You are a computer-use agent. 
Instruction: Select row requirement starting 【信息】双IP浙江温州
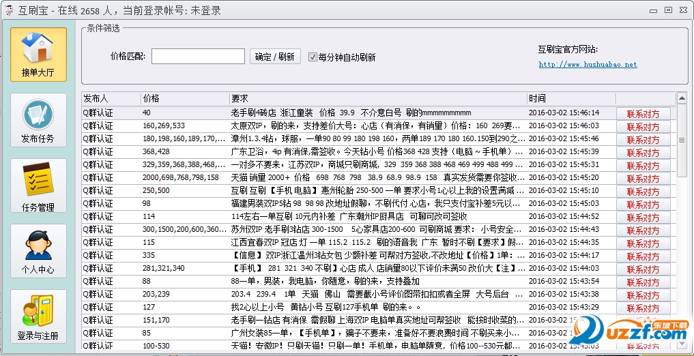(377, 255)
